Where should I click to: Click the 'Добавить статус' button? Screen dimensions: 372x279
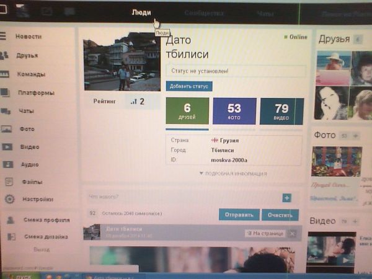[189, 86]
